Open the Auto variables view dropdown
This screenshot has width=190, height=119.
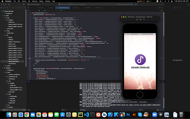[29, 110]
